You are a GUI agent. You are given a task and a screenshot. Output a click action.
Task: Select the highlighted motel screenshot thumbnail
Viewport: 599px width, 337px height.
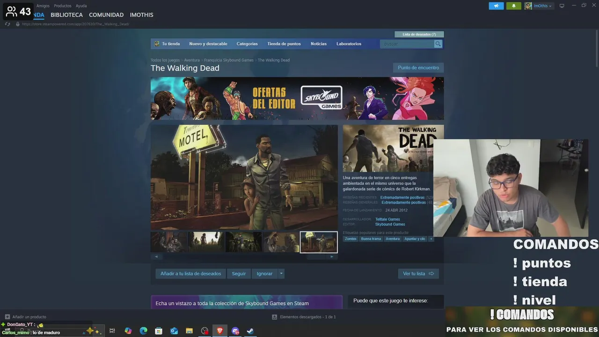point(319,242)
